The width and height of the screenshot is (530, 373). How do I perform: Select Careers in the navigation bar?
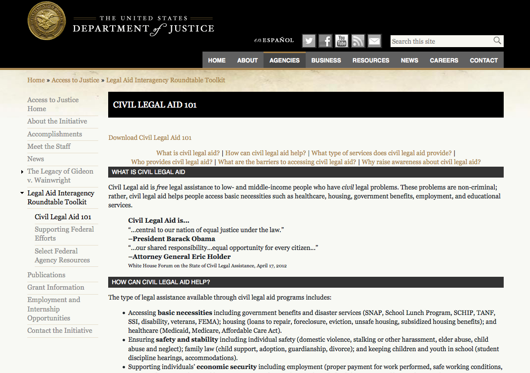pyautogui.click(x=444, y=60)
